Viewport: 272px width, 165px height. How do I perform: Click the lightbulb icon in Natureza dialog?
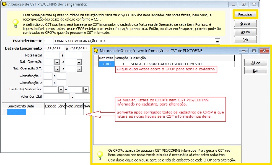pyautogui.click(x=100, y=155)
